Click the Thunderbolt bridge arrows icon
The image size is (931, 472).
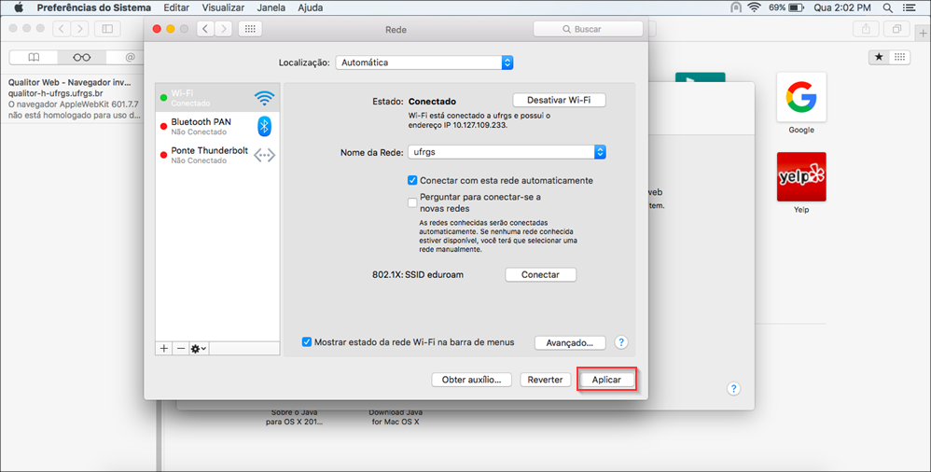tap(264, 155)
